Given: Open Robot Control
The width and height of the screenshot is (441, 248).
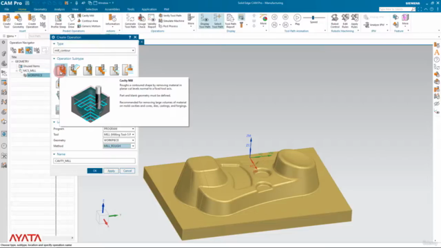Looking at the screenshot, I should click(335, 21).
